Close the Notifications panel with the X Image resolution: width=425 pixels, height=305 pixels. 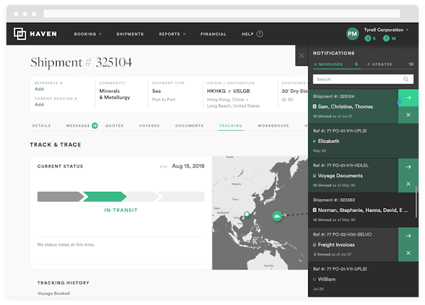coord(302,54)
